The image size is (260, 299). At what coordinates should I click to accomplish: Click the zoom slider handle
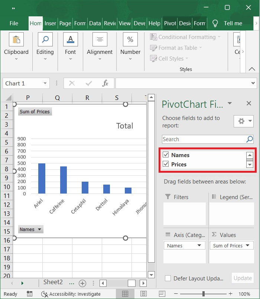(203, 294)
